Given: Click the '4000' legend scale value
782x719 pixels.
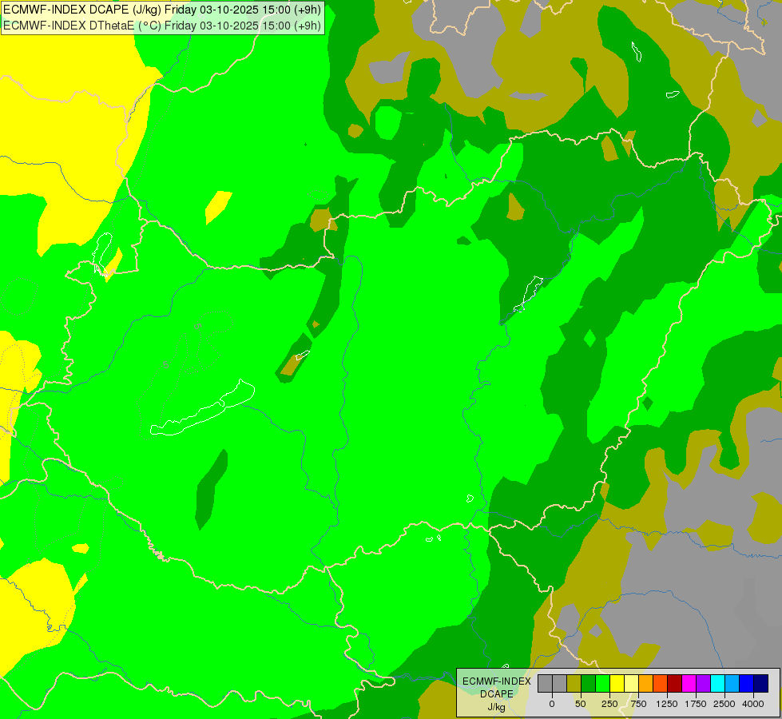Looking at the screenshot, I should tap(753, 704).
